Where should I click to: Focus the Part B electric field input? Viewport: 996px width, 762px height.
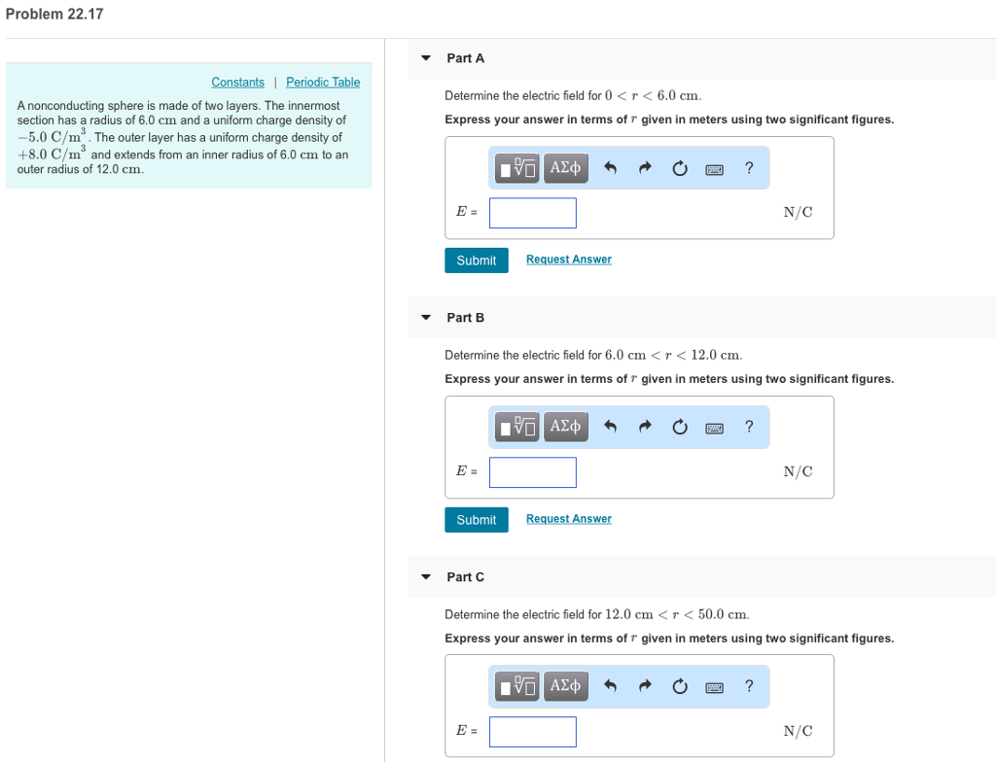(533, 472)
